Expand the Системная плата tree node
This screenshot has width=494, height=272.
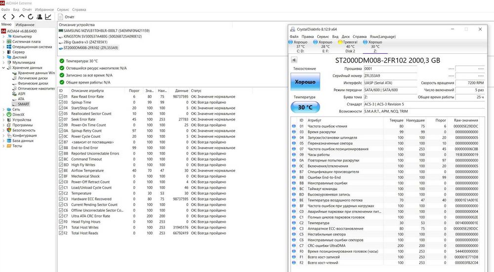tap(3, 41)
